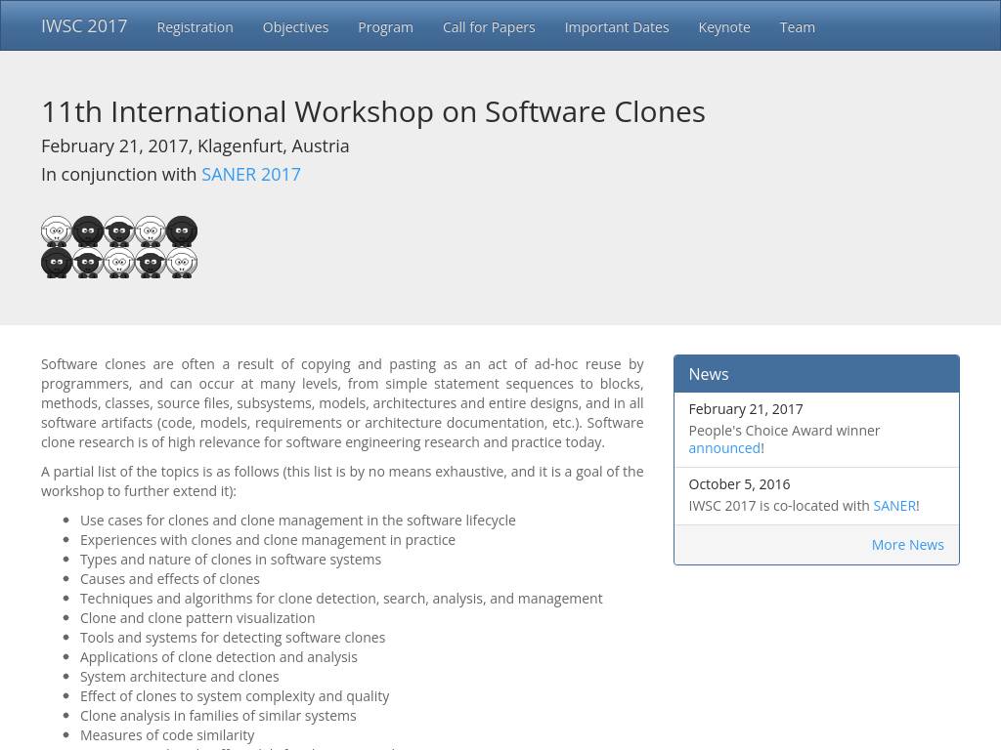Image resolution: width=1001 pixels, height=750 pixels.
Task: Click 'Types and nature of clones' item
Action: point(231,560)
